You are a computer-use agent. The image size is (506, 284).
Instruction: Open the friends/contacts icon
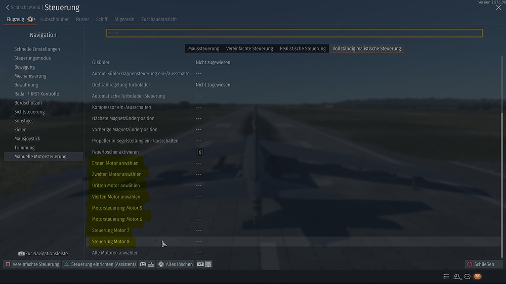point(457,276)
